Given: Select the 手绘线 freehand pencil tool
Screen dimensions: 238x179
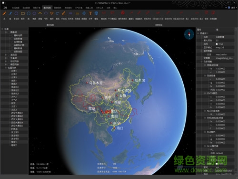Looking at the screenshot, I should pos(64,15).
